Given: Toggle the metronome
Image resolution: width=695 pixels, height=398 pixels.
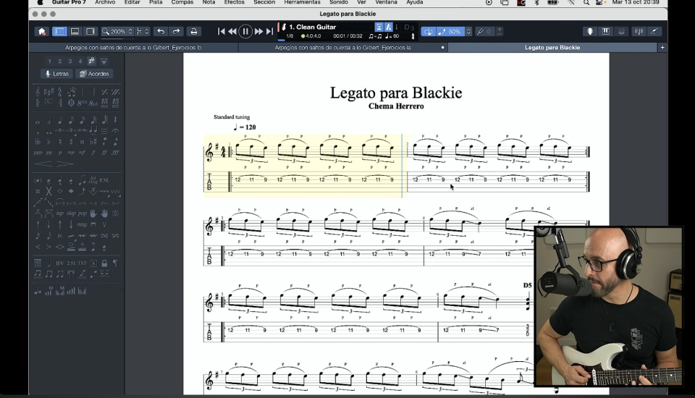Looking at the screenshot, I should (388, 27).
